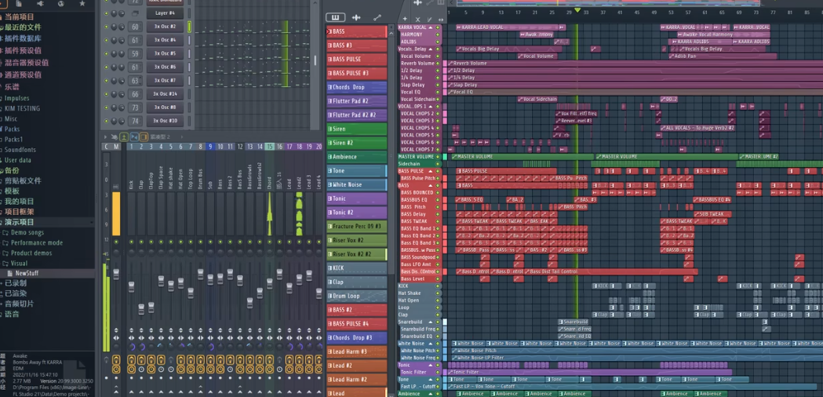Click the audio waveform icon in picker panel
The height and width of the screenshot is (397, 823).
click(x=356, y=17)
